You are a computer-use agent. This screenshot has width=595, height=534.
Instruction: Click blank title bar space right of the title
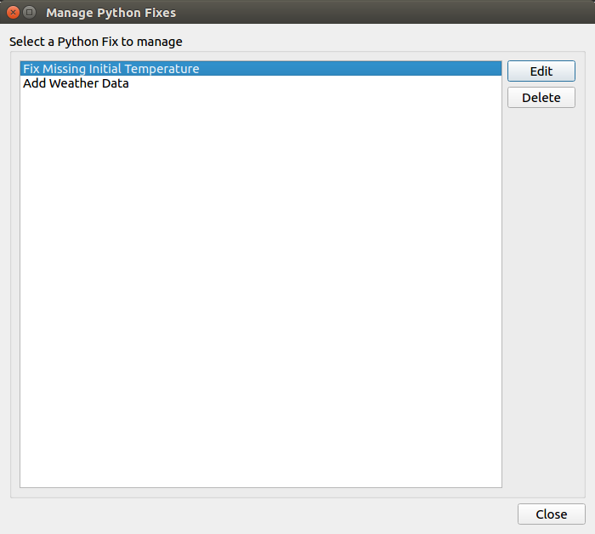click(382, 13)
